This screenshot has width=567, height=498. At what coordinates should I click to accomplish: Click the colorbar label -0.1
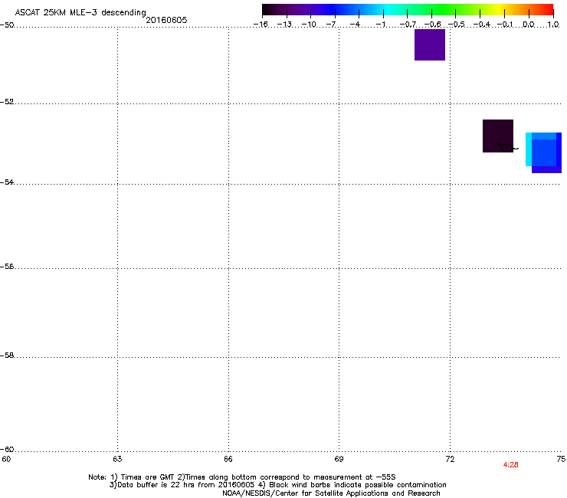tap(505, 25)
